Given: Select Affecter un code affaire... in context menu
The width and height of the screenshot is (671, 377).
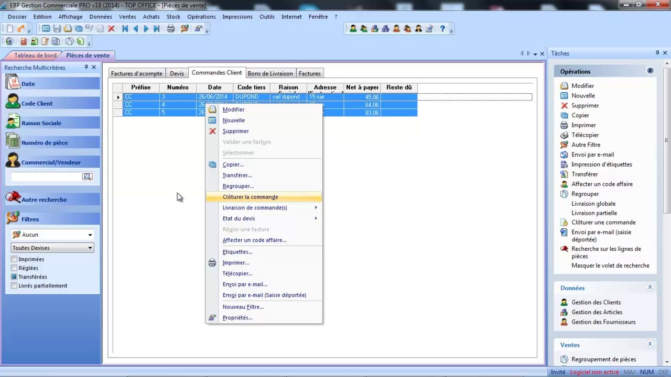Looking at the screenshot, I should pyautogui.click(x=264, y=240).
